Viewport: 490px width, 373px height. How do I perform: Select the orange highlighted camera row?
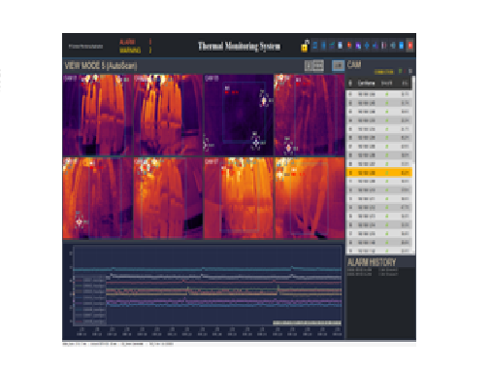378,173
